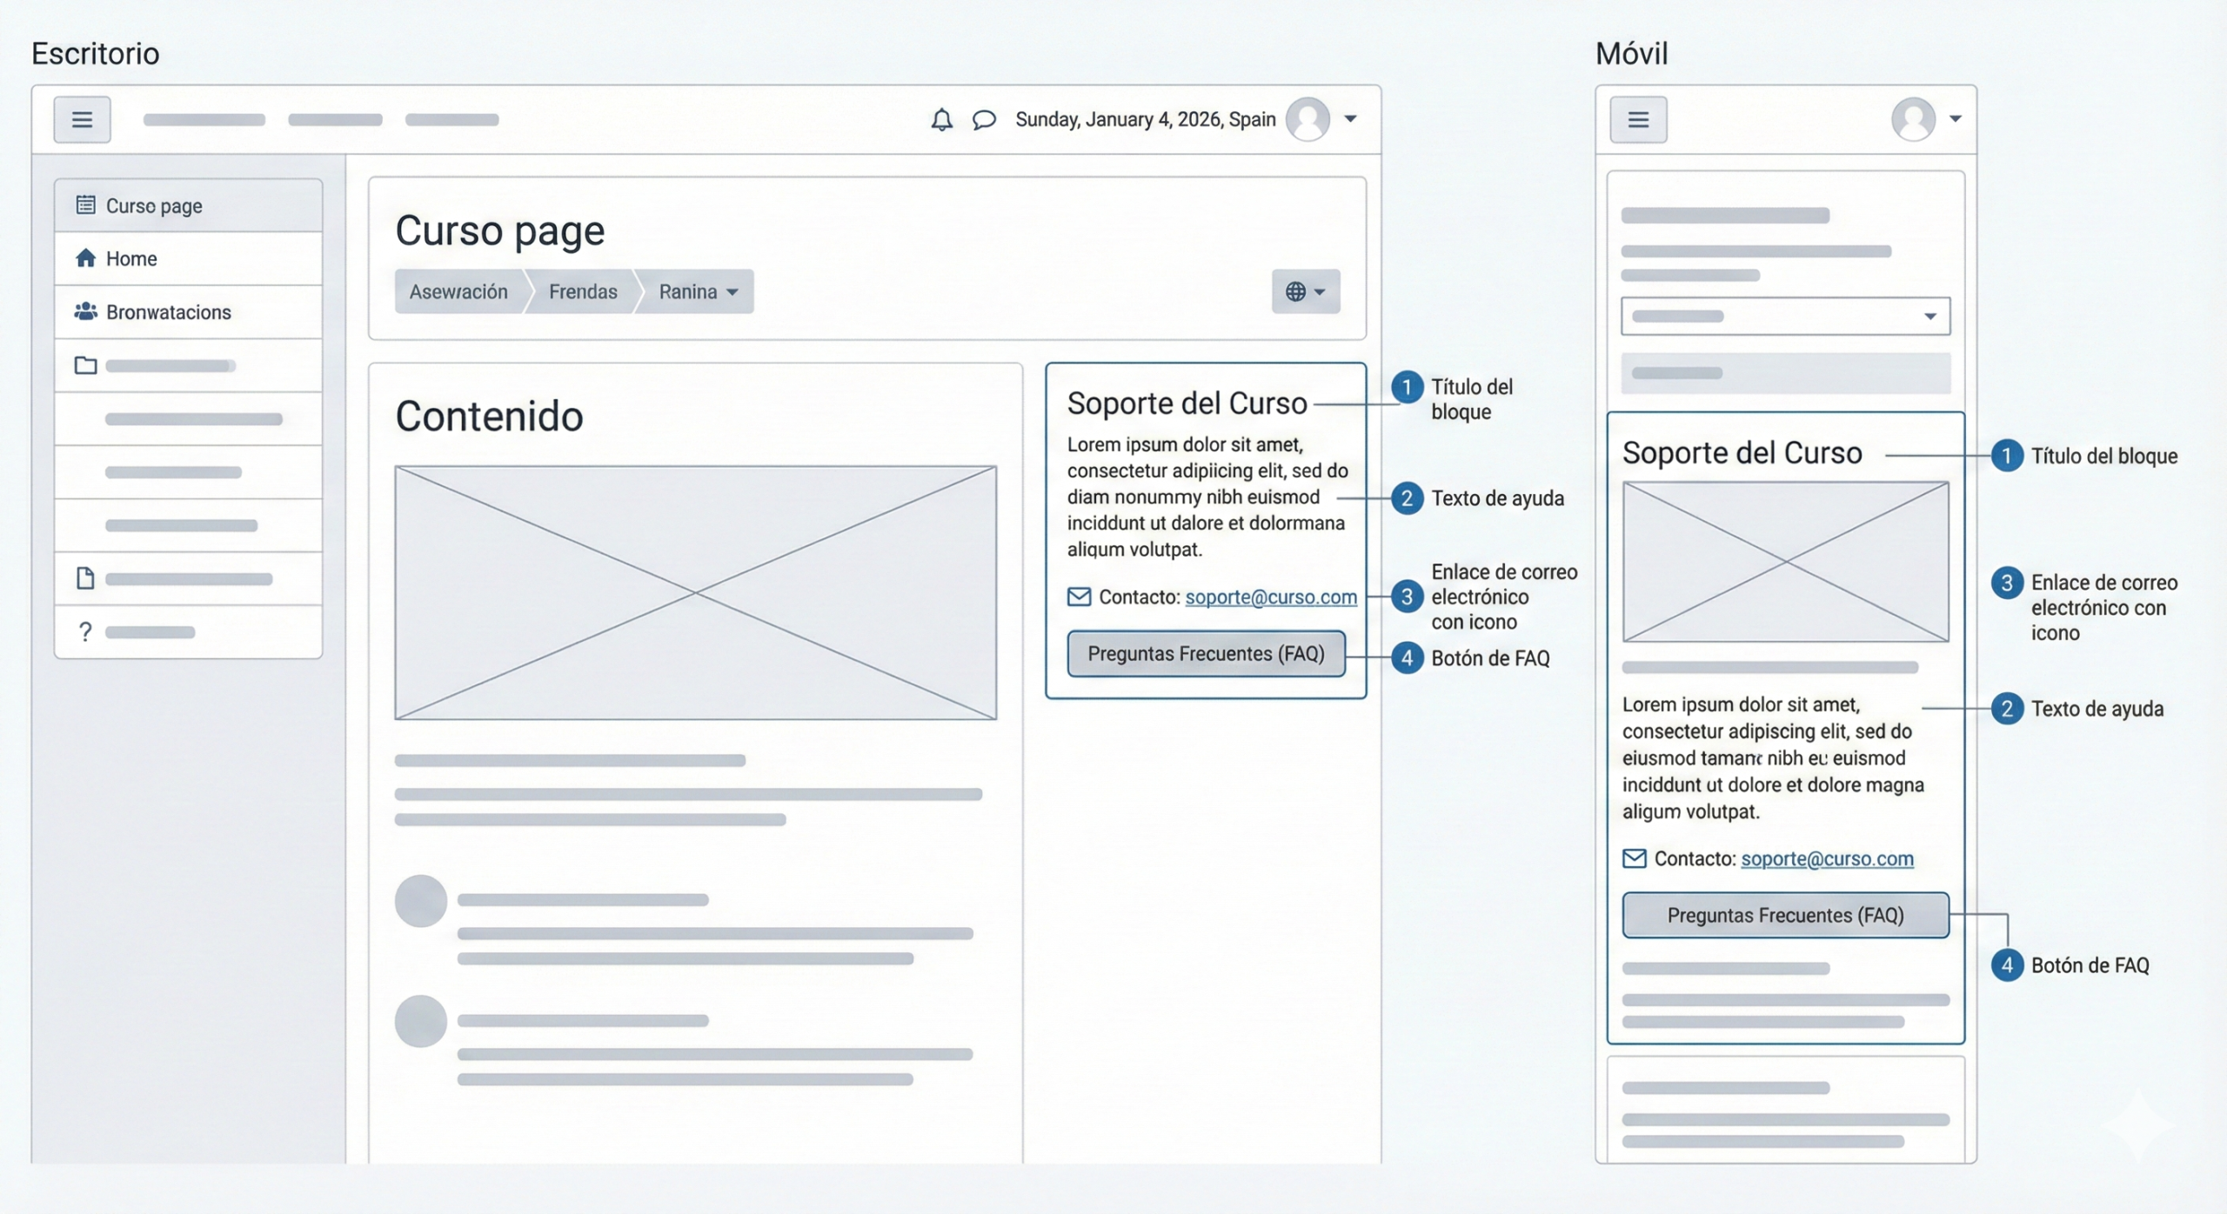
Task: Open the folder icon in the sidebar
Action: pyautogui.click(x=86, y=365)
